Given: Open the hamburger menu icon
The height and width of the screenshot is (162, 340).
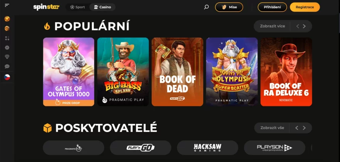Looking at the screenshot, I should (x=7, y=5).
